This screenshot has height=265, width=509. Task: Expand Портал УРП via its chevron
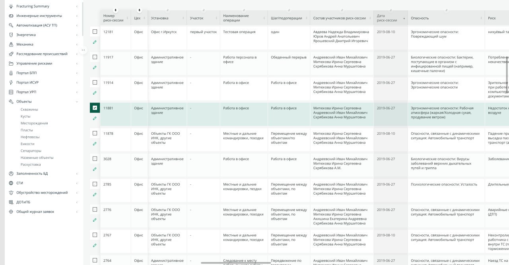tap(77, 92)
